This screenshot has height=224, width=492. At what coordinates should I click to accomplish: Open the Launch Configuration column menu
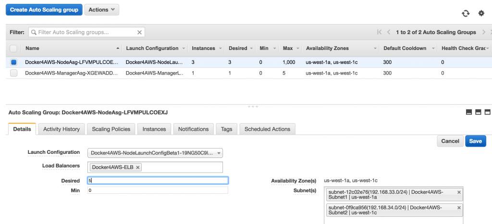click(x=183, y=49)
